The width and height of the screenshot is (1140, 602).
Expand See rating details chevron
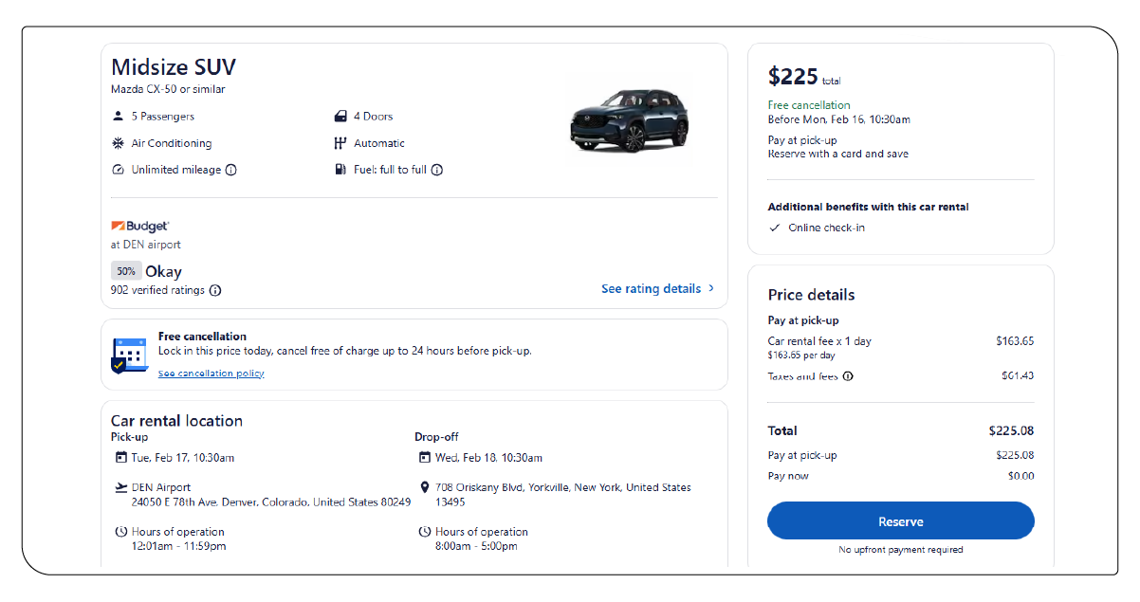(x=712, y=289)
